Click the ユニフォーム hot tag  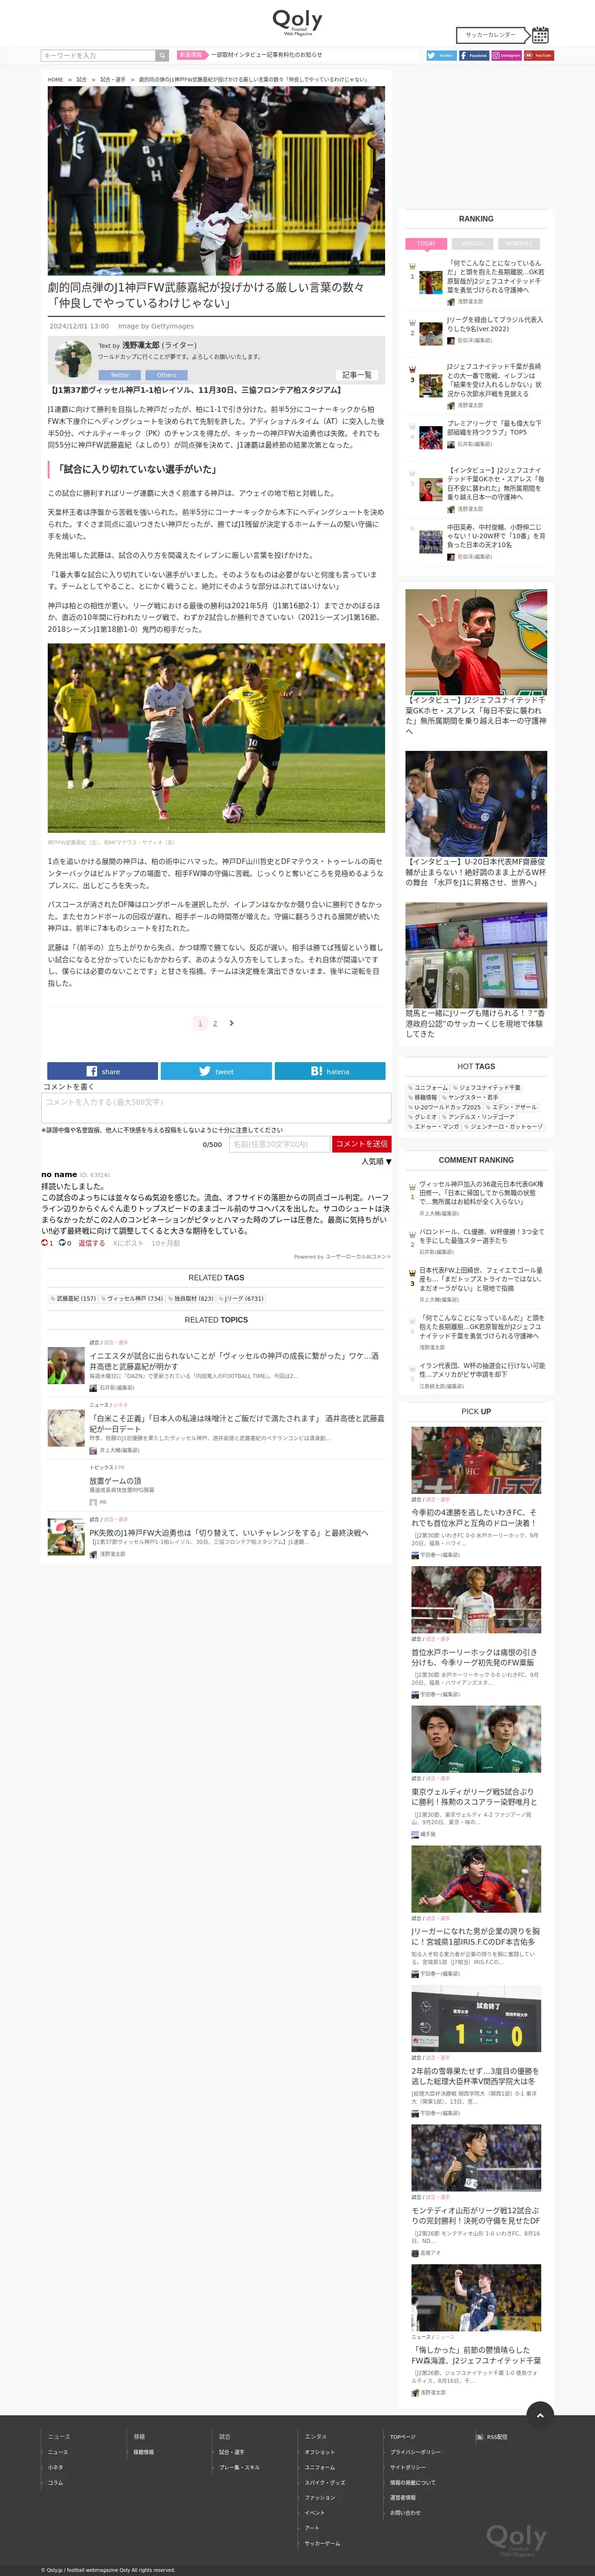(x=428, y=1087)
